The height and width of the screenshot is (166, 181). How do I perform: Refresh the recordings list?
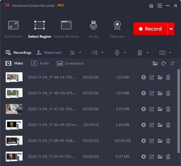click(x=164, y=63)
